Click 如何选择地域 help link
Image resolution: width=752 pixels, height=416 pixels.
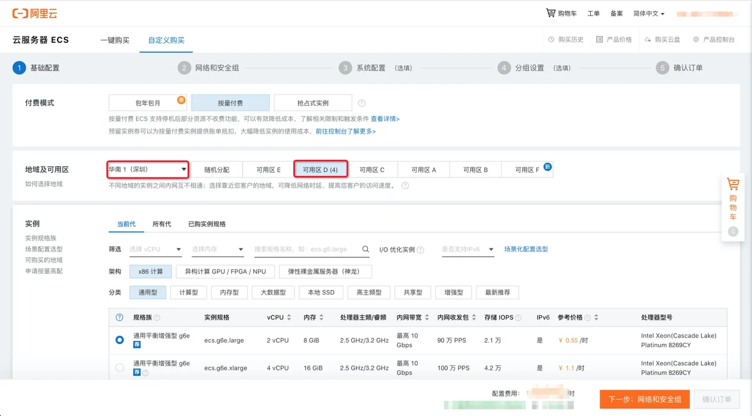44,184
